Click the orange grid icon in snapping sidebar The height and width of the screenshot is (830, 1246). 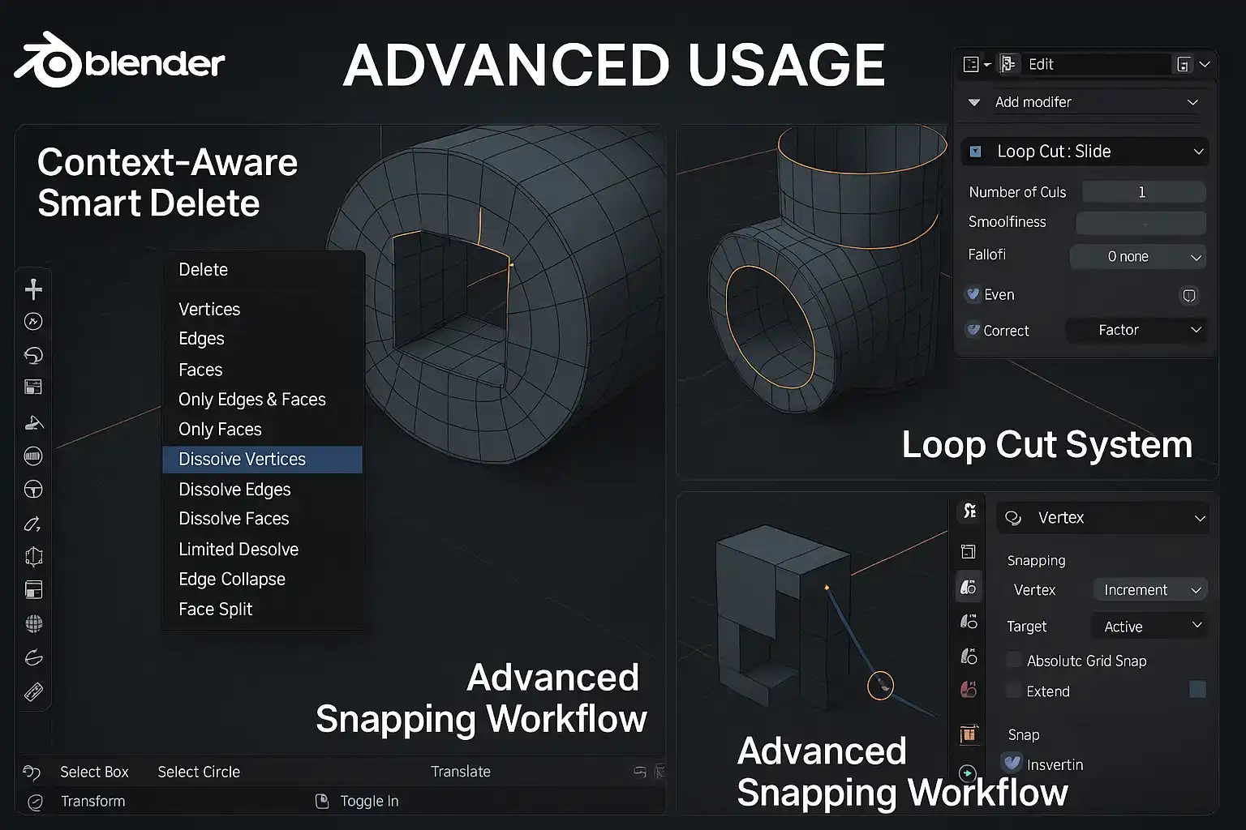click(969, 734)
